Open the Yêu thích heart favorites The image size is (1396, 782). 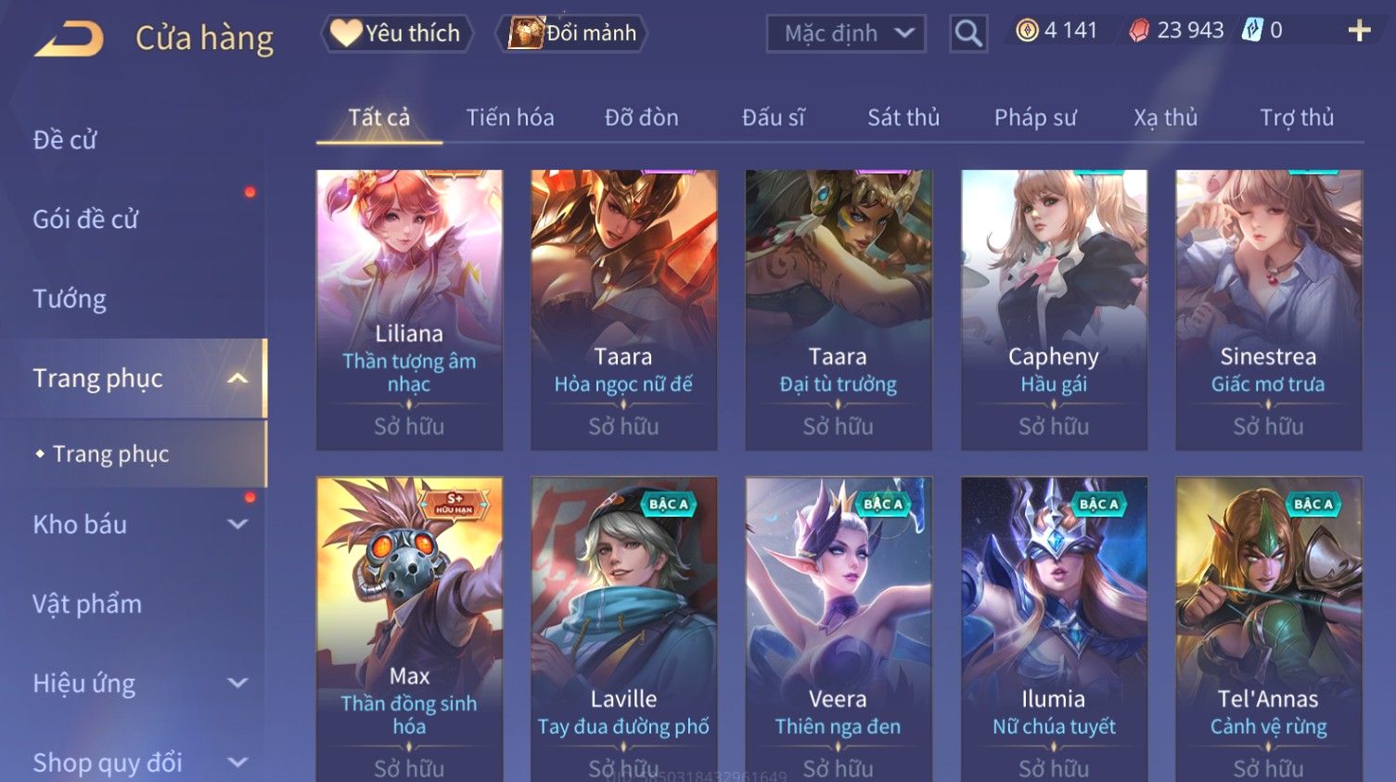(397, 33)
